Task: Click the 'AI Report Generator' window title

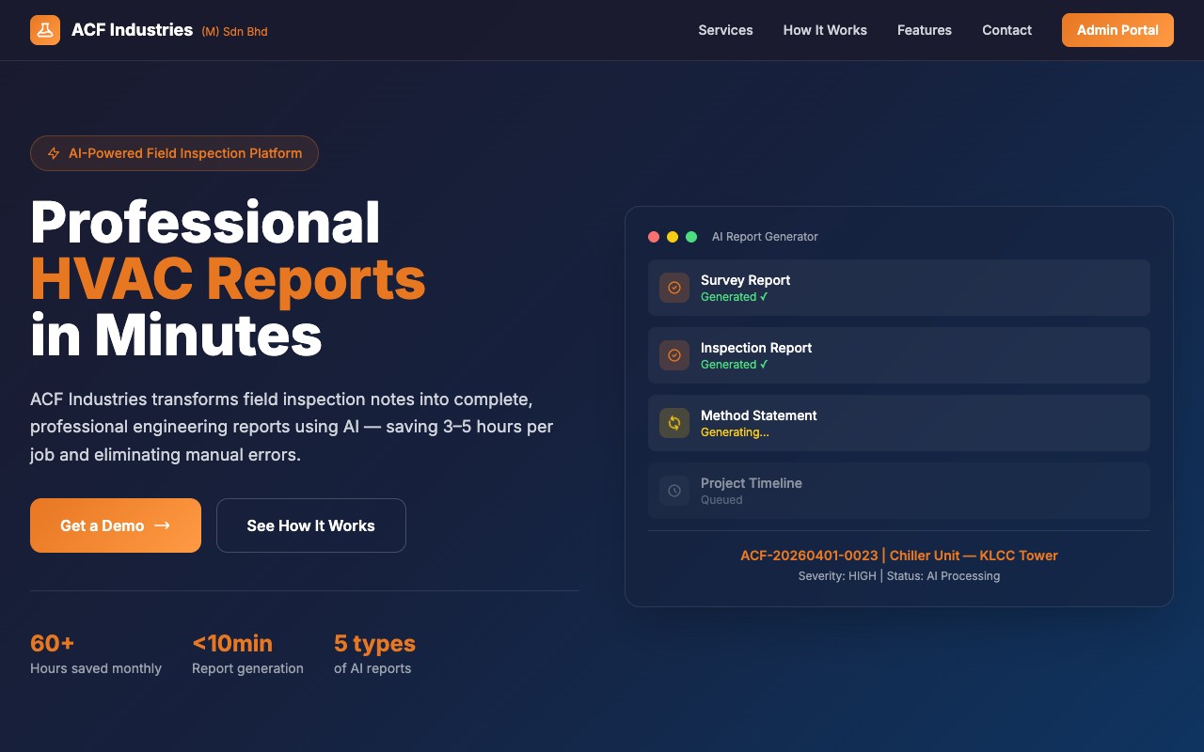Action: click(x=765, y=237)
